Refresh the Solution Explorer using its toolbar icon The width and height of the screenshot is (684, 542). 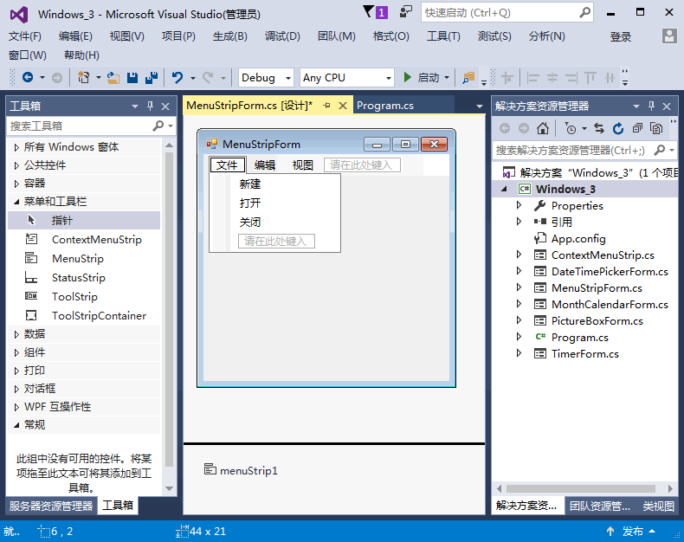(618, 128)
